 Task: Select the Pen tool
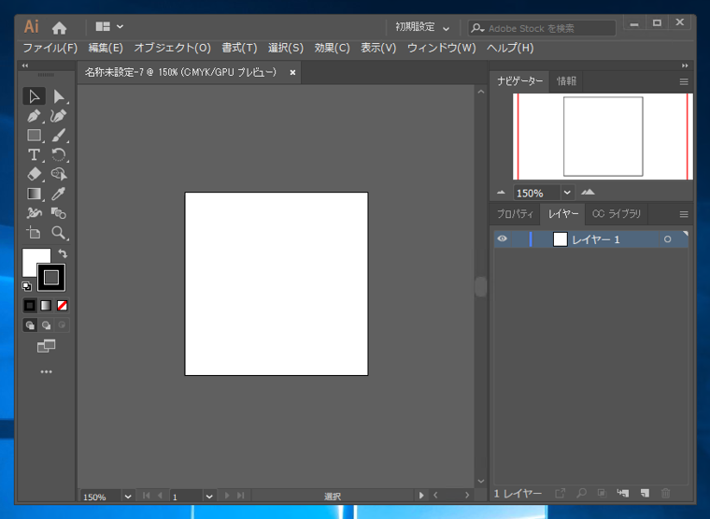34,116
